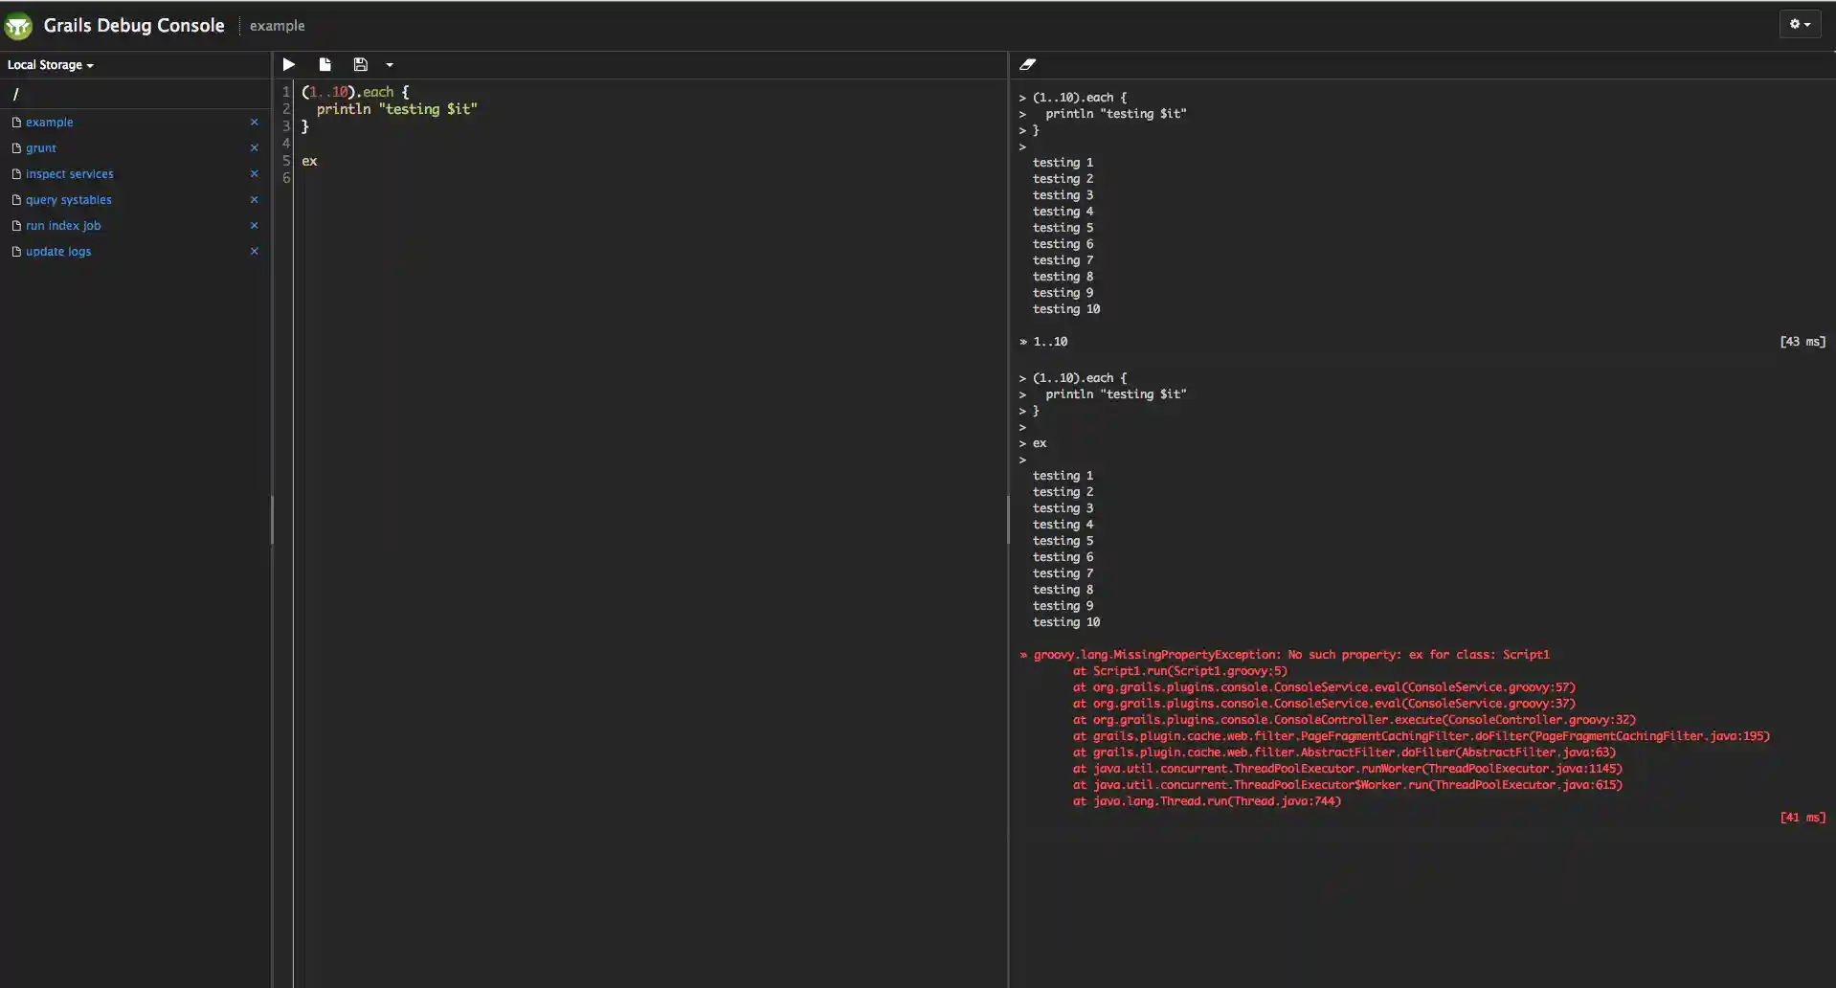Viewport: 1836px width, 988px height.
Task: Open settings via the gear icon
Action: [1795, 25]
